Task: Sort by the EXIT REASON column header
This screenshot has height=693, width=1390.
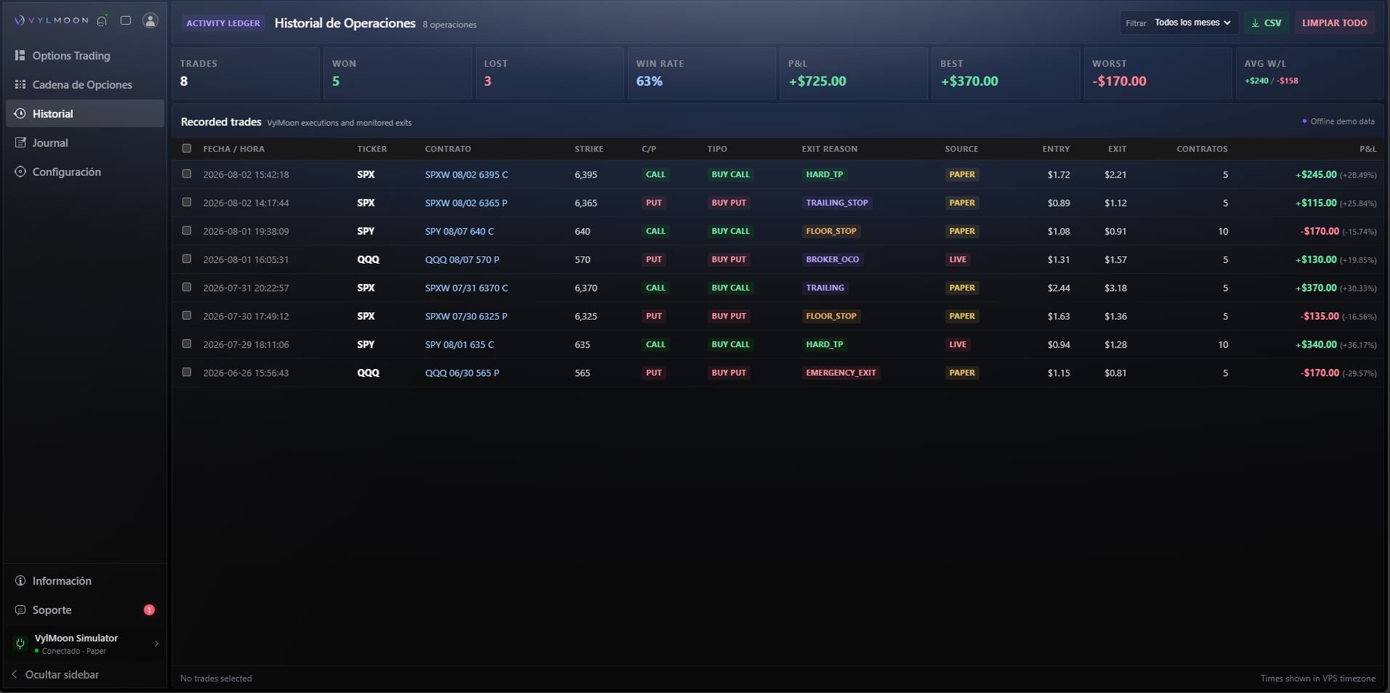Action: pyautogui.click(x=830, y=149)
